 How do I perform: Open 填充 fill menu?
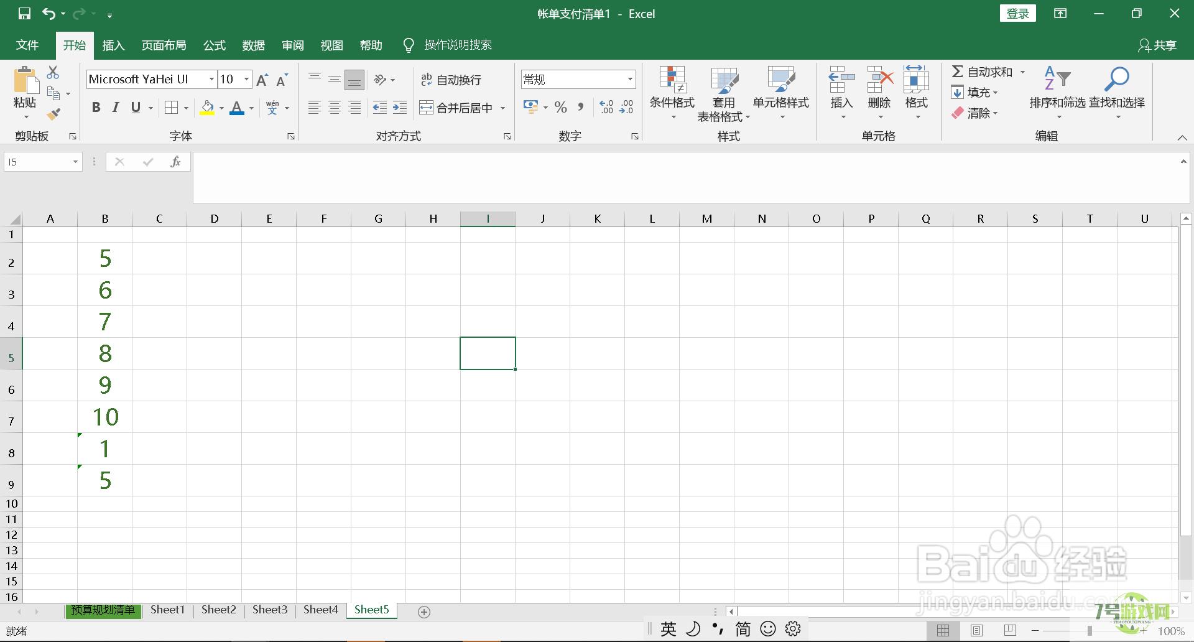pos(974,93)
